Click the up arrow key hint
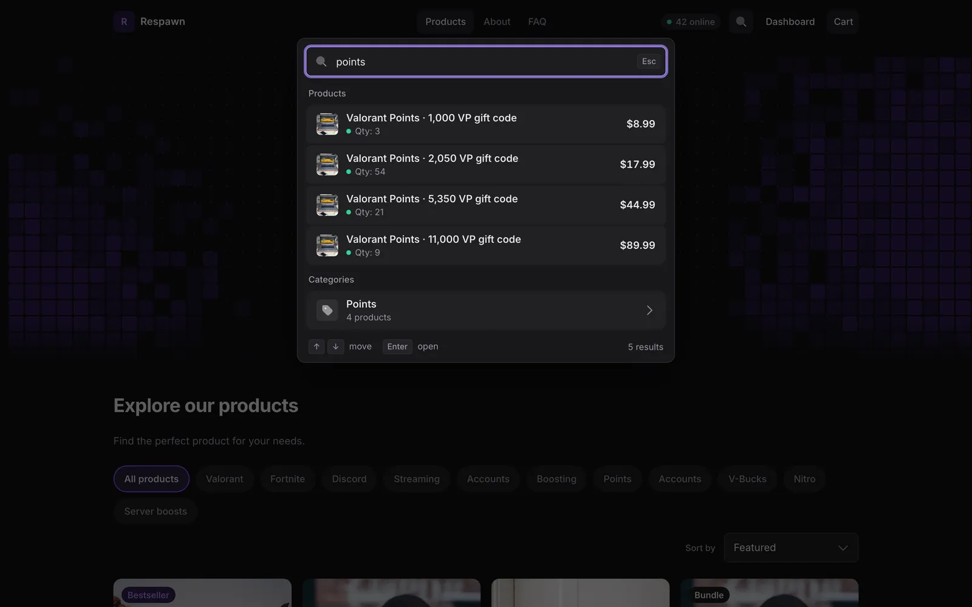 click(x=317, y=347)
